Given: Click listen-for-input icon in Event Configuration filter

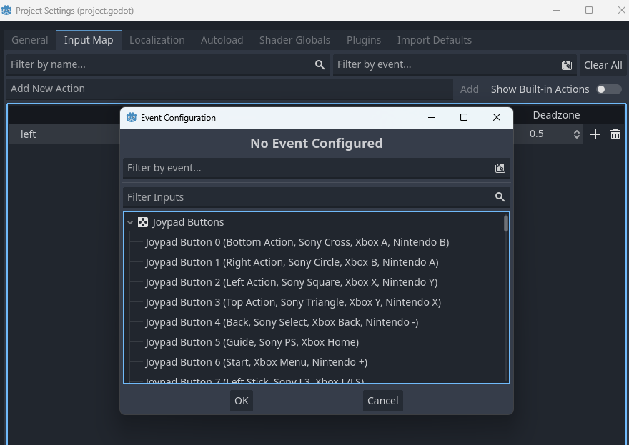Looking at the screenshot, I should click(x=500, y=168).
